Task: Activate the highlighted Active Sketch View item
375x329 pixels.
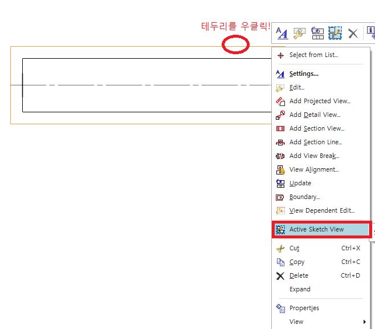Action: [x=316, y=229]
